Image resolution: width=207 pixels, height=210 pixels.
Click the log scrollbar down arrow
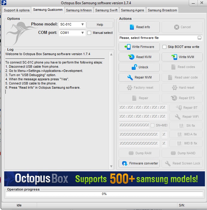[x=111, y=166]
